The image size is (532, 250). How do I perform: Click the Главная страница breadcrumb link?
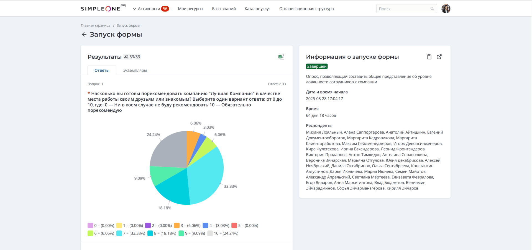pos(95,25)
